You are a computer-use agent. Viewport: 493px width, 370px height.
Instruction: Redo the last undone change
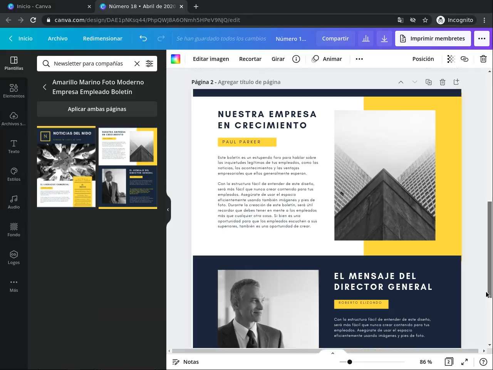(161, 39)
